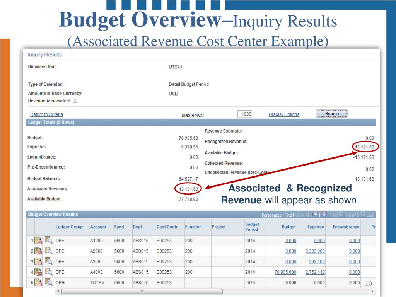This screenshot has width=396, height=297.
Task: Click horizontal scrollbar thumb under grid
Action: pyautogui.click(x=142, y=292)
